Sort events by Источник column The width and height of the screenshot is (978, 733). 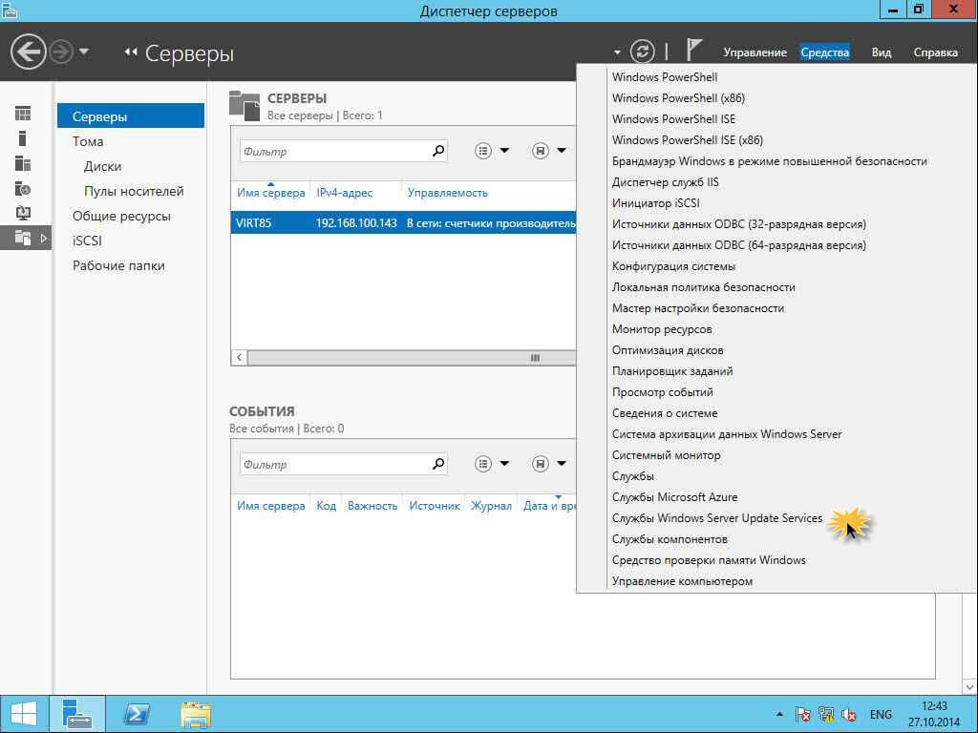coord(435,506)
